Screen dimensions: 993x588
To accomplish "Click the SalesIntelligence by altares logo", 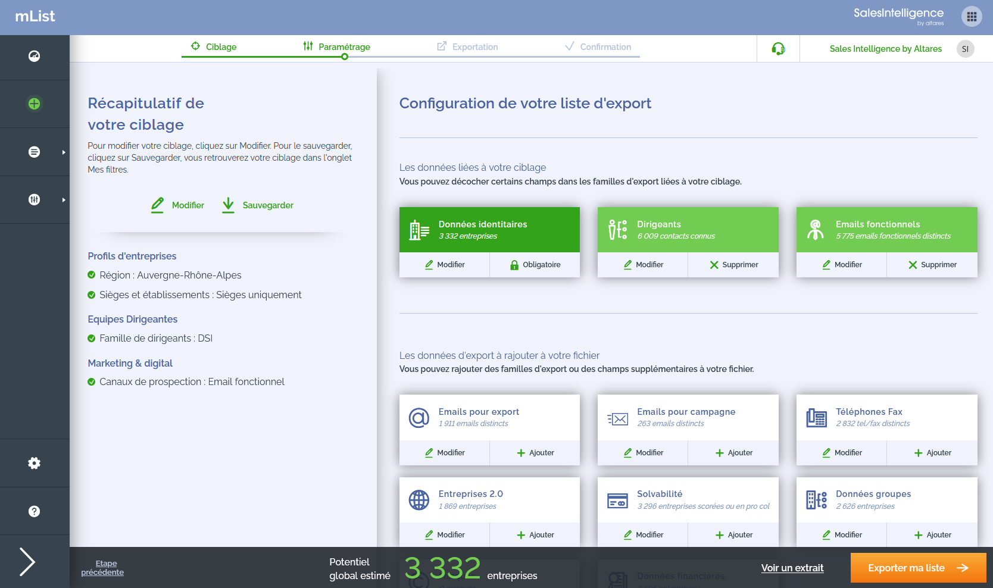I will pos(898,16).
